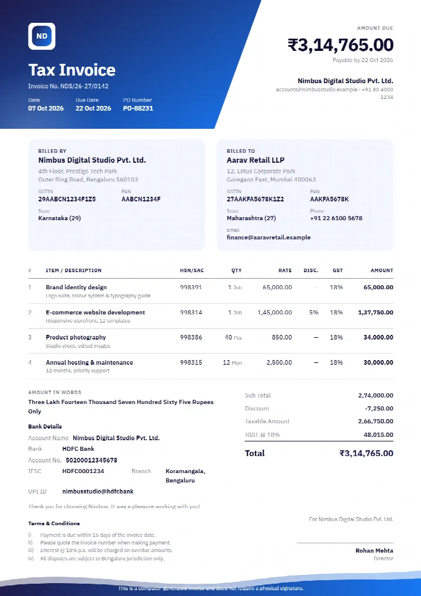Screen dimensions: 421x596
Task: Click HSN code 998315
Action: pos(191,362)
